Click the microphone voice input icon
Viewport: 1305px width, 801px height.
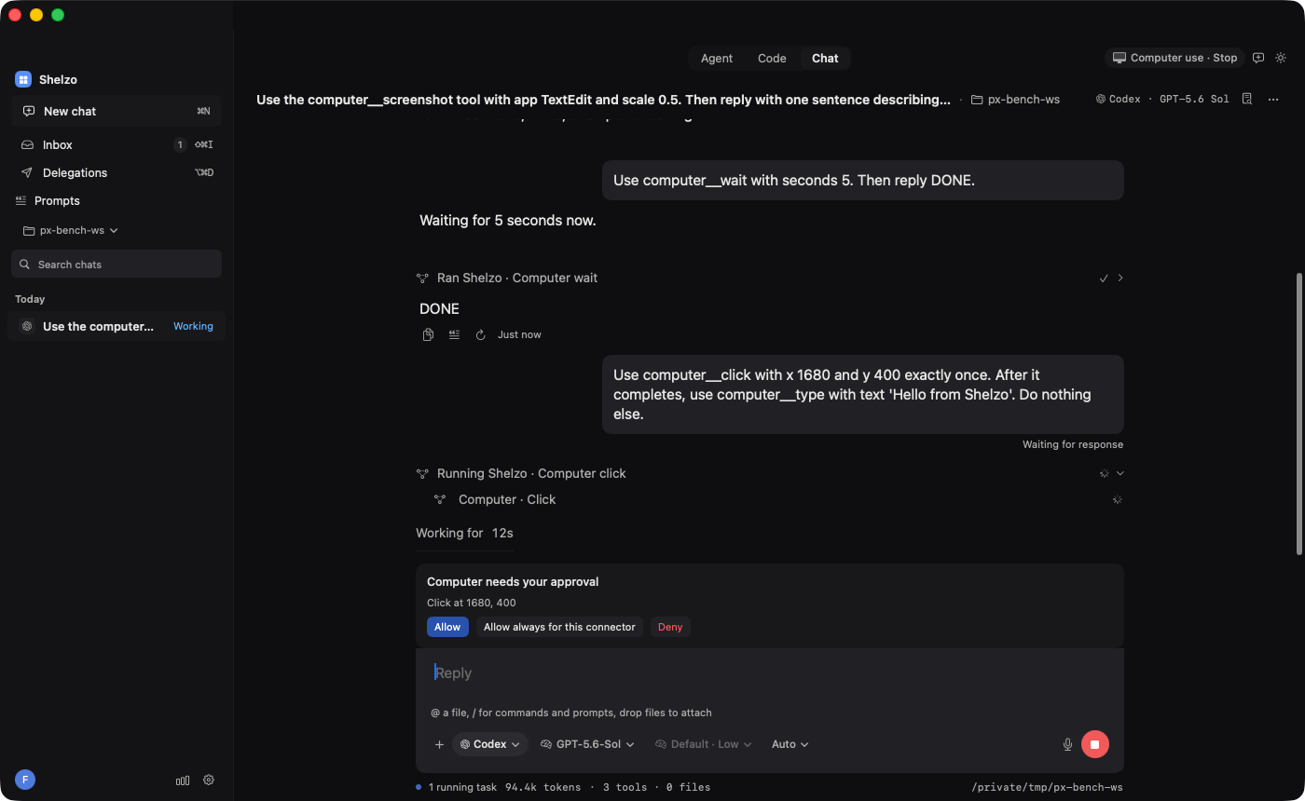(1067, 744)
